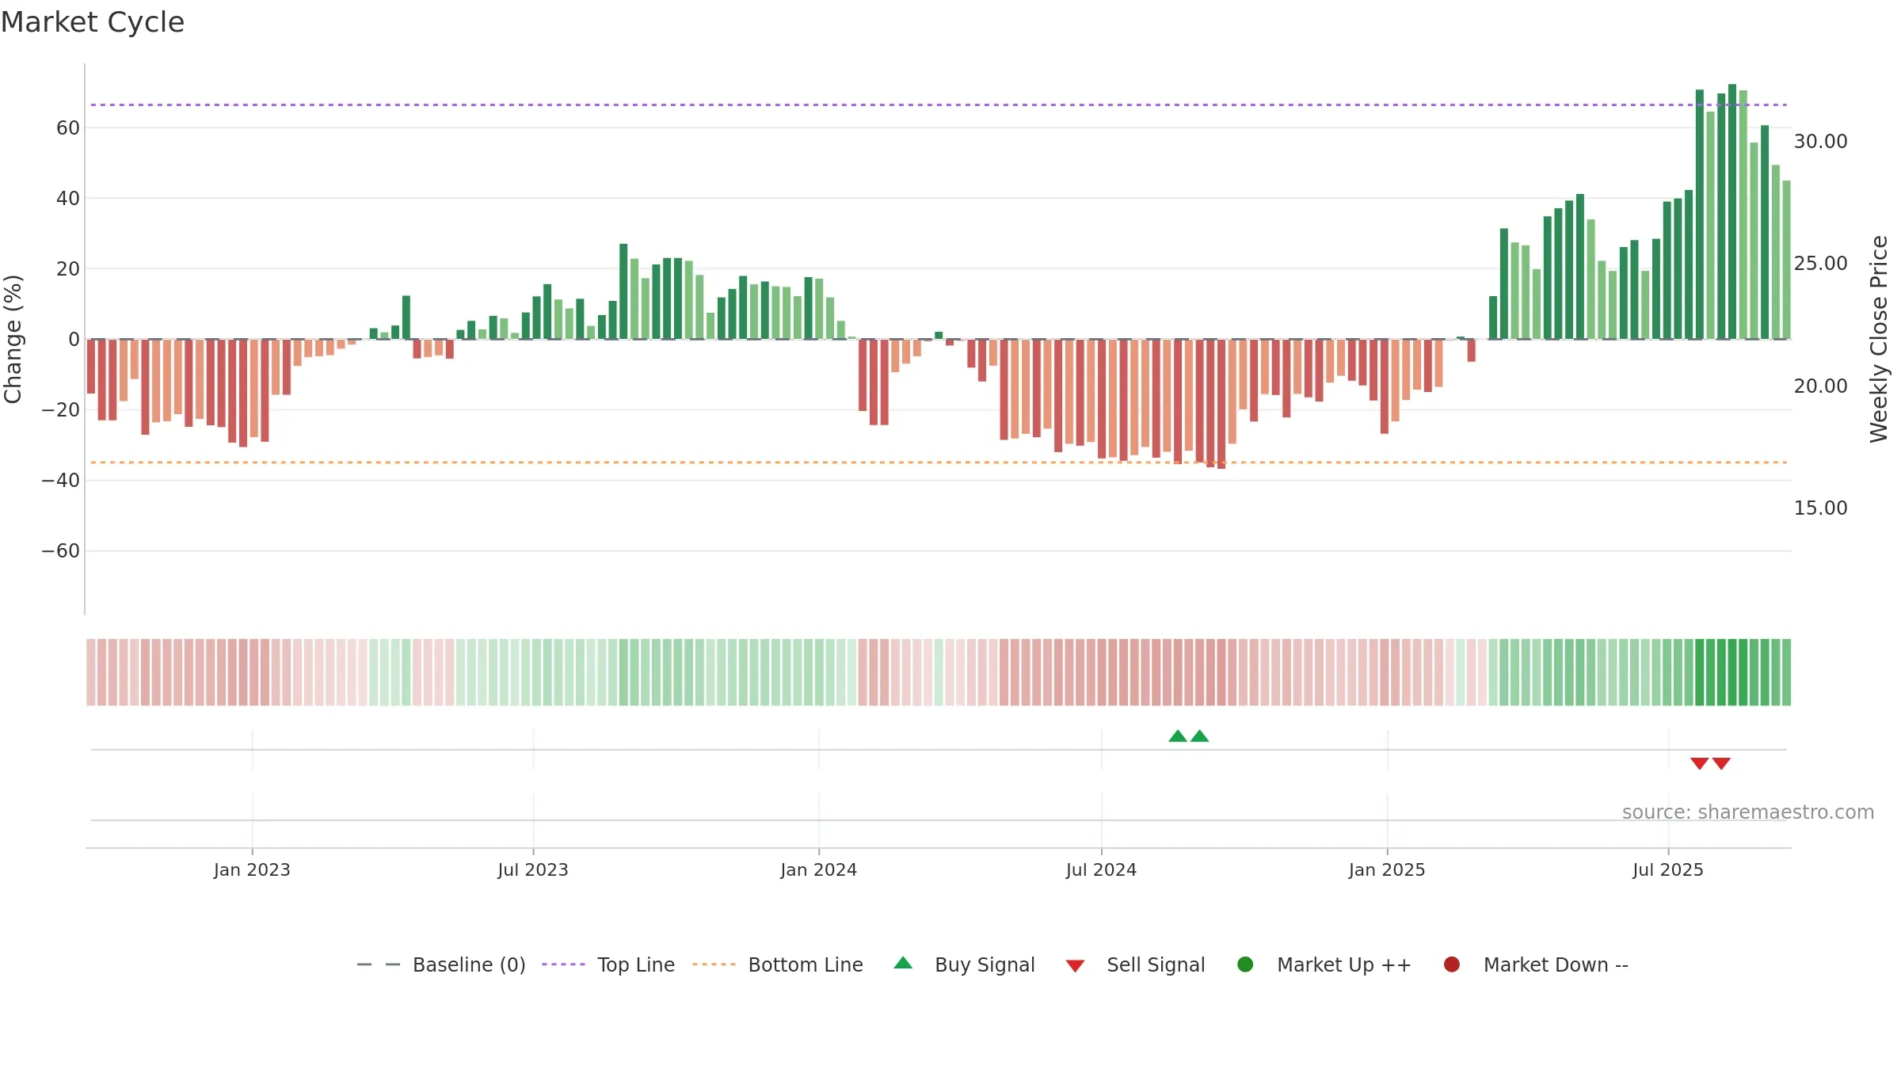Click the deepest red bar below the bottom line

pyautogui.click(x=1221, y=404)
